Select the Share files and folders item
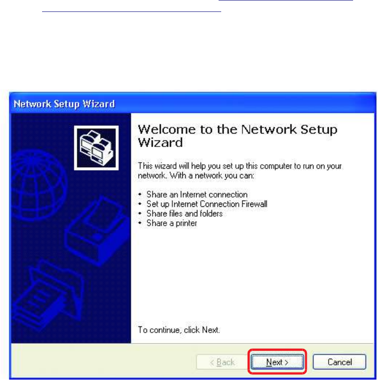This screenshot has width=378, height=382. [x=184, y=214]
